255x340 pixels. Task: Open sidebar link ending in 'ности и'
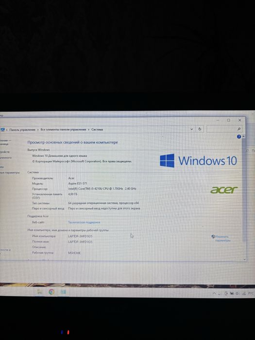pos(5,250)
